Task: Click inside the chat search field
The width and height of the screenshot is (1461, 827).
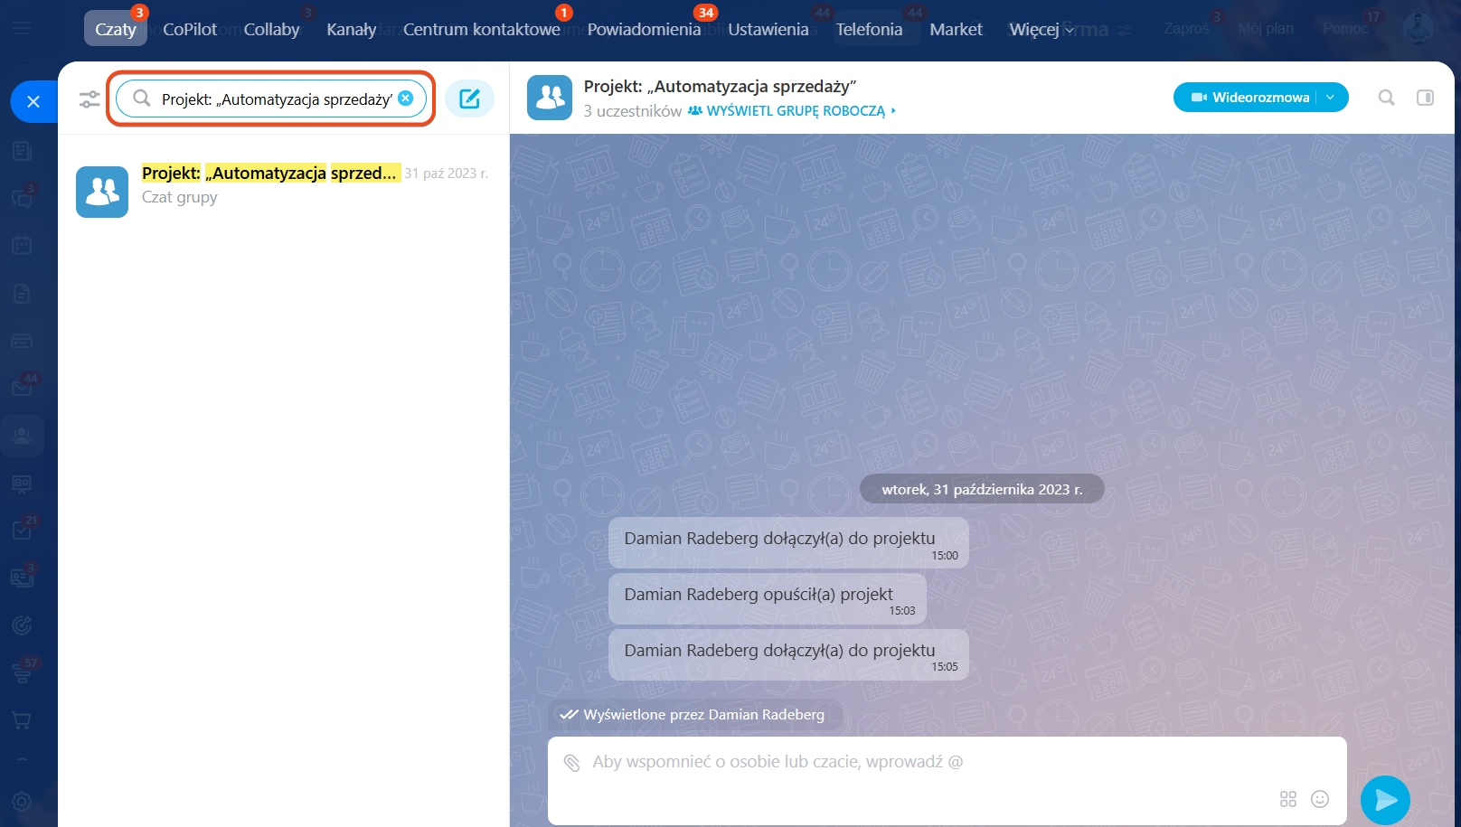Action: 271,99
